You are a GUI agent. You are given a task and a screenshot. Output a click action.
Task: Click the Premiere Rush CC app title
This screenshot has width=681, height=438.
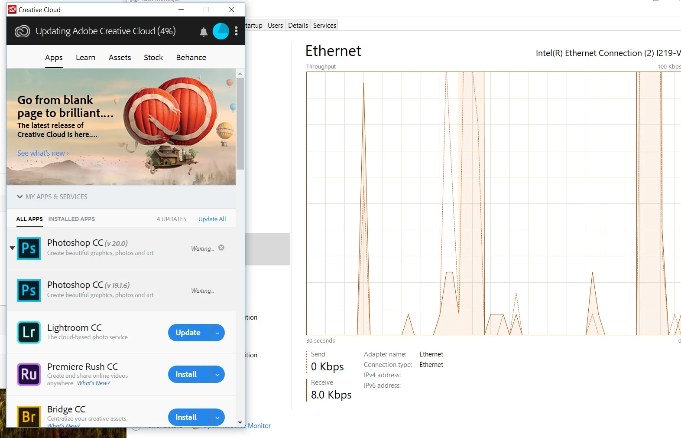tap(82, 367)
